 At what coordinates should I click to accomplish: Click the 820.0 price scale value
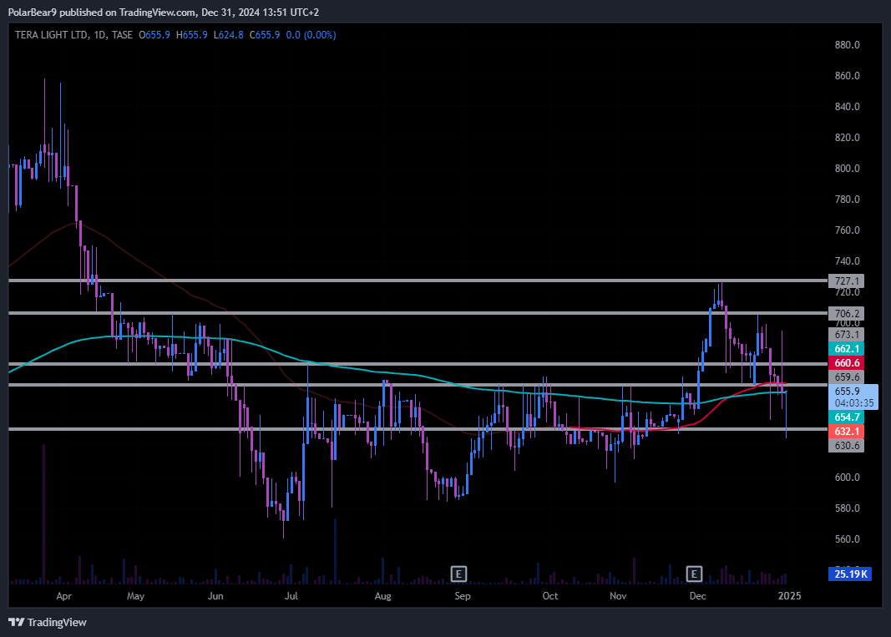tap(848, 138)
